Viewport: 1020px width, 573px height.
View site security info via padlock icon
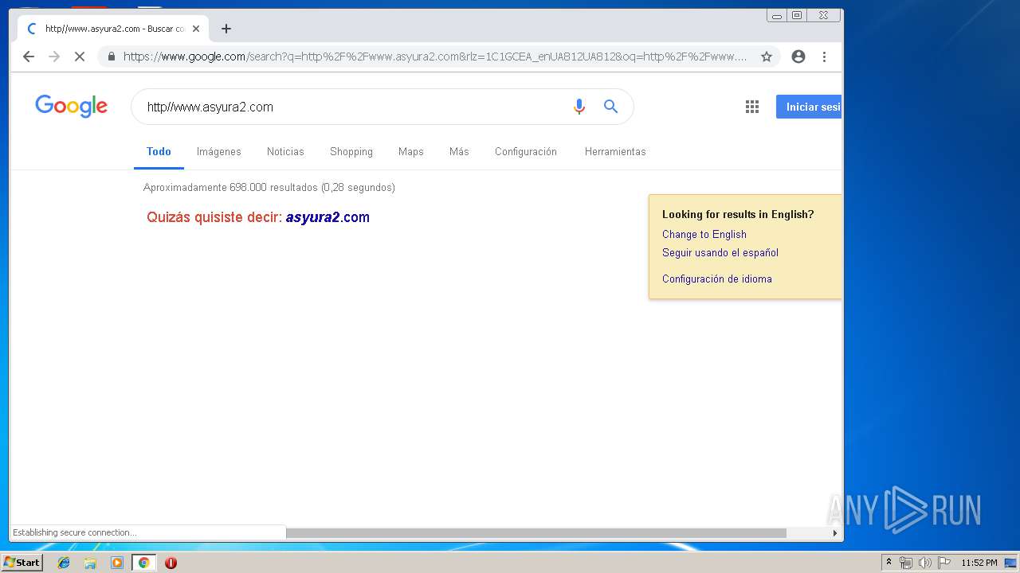[111, 57]
